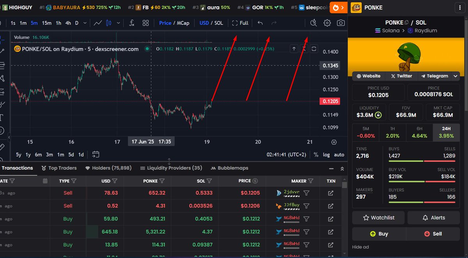This screenshot has height=258, width=468.
Task: Open the fx indicators menu
Action: pos(132,23)
